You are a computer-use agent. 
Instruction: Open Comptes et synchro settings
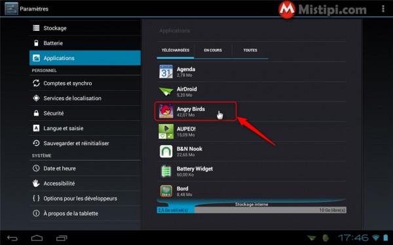tap(85, 83)
